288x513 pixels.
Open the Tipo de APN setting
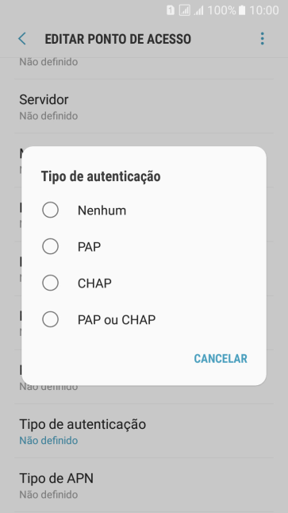coord(144,485)
